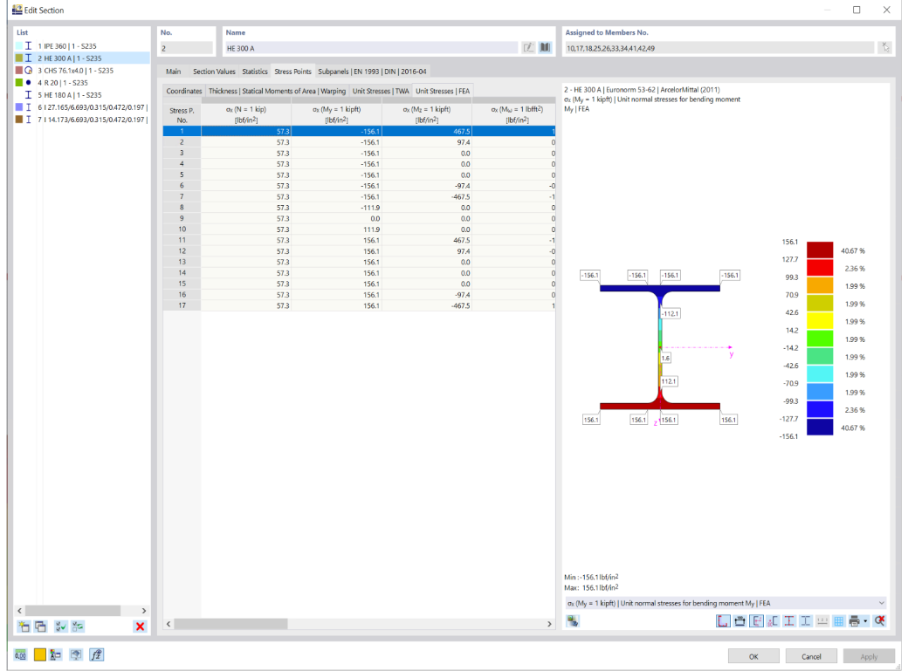Click σx (Mz = 1 kipft) column header

(x=427, y=114)
